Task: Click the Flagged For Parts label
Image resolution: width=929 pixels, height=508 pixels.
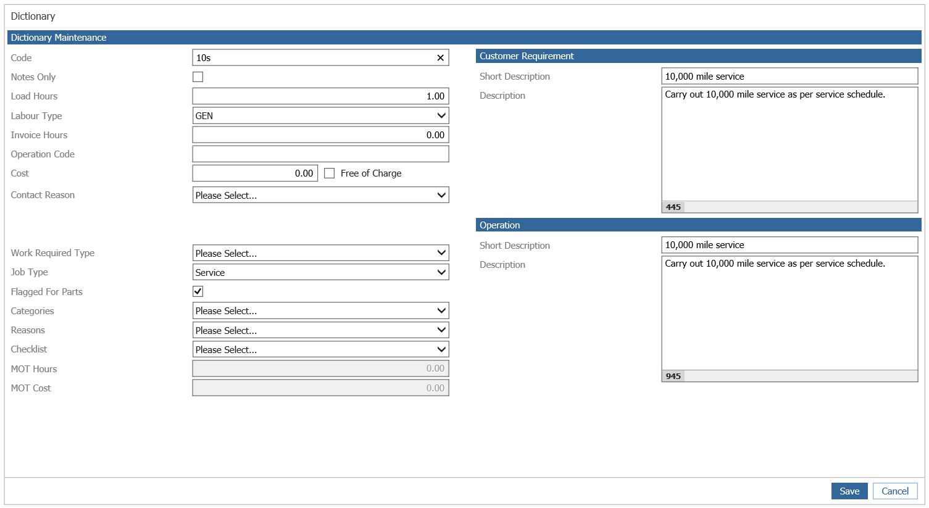Action: pyautogui.click(x=47, y=292)
